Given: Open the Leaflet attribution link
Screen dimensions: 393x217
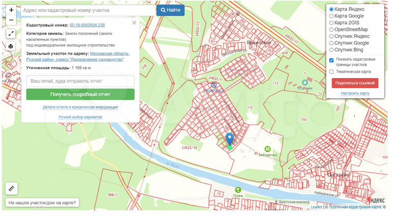Looking at the screenshot, I should [x=316, y=207].
